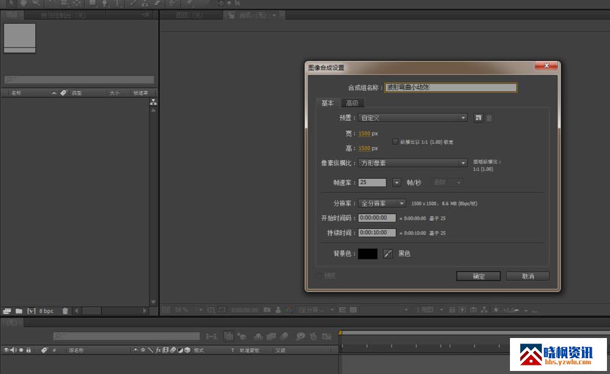Image resolution: width=610 pixels, height=374 pixels.
Task: Show the color channel icon in viewer
Action: [x=289, y=310]
